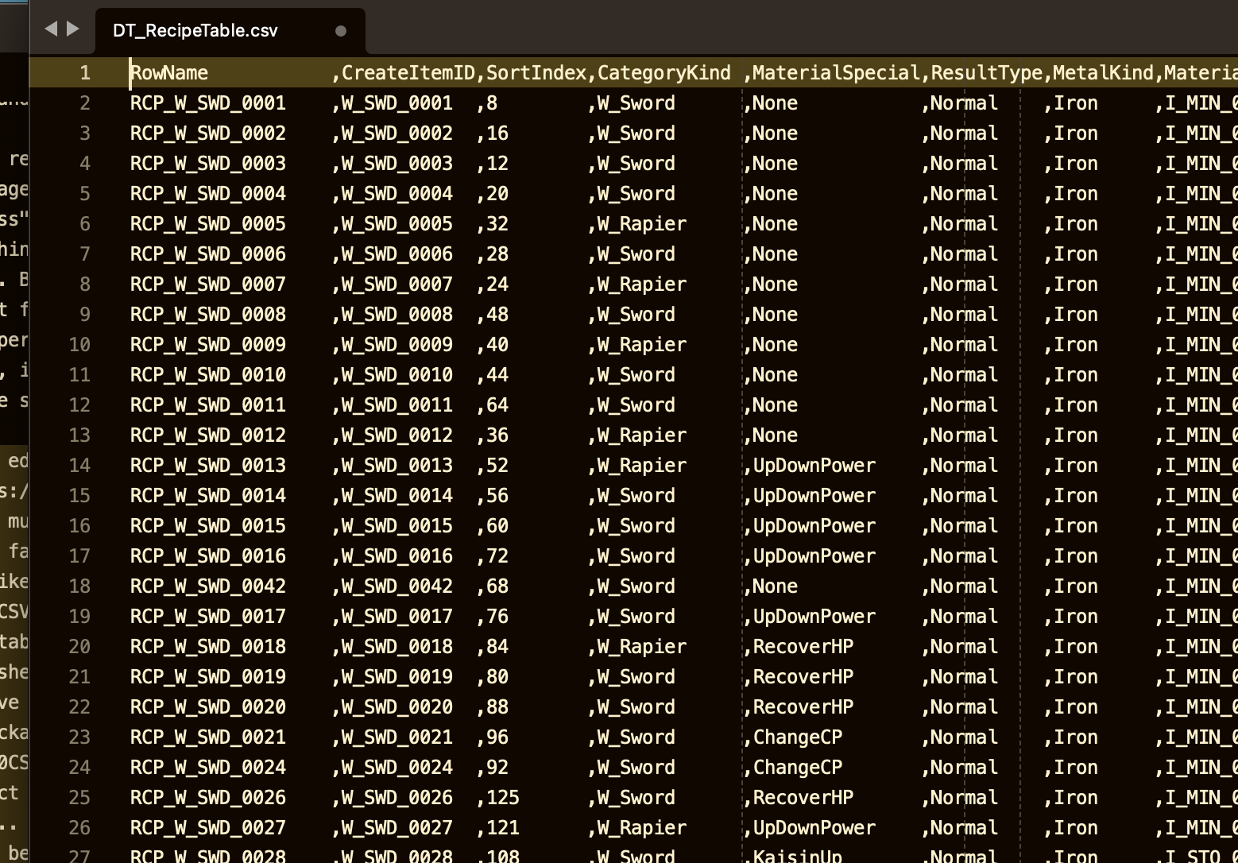This screenshot has width=1238, height=863.
Task: Click KaisinUp value on line 27
Action: point(797,856)
